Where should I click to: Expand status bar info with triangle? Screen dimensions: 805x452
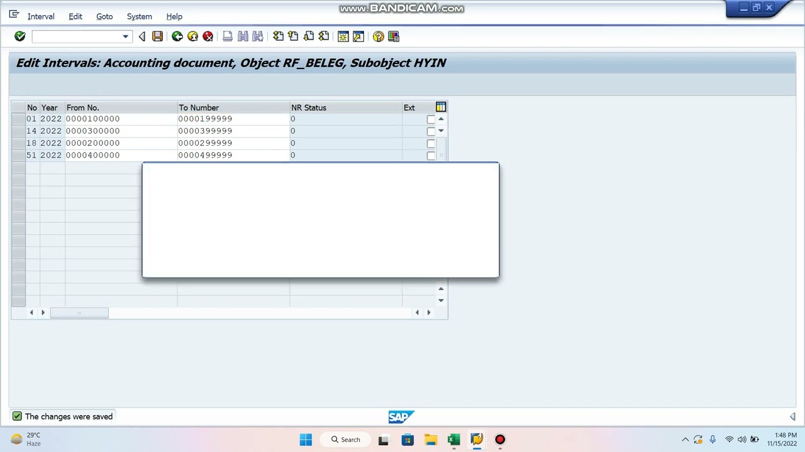[x=792, y=416]
